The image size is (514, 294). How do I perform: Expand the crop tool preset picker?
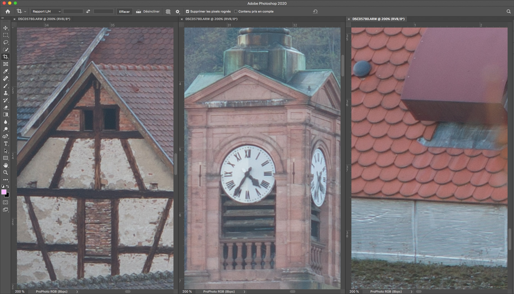tap(21, 11)
